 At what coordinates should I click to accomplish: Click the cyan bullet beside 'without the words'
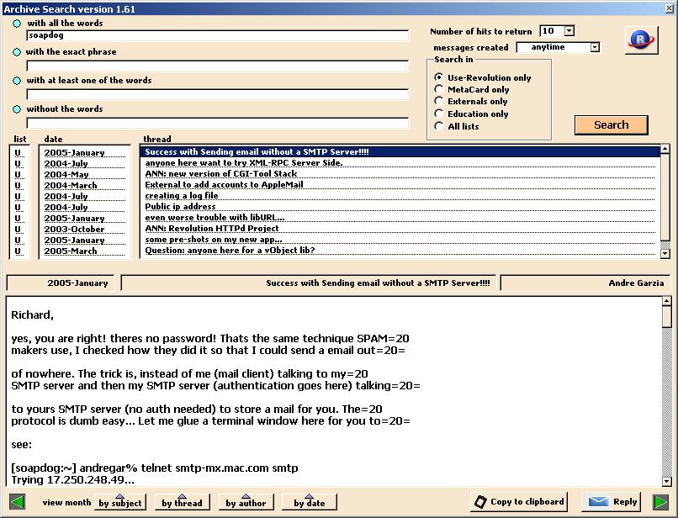coord(18,109)
